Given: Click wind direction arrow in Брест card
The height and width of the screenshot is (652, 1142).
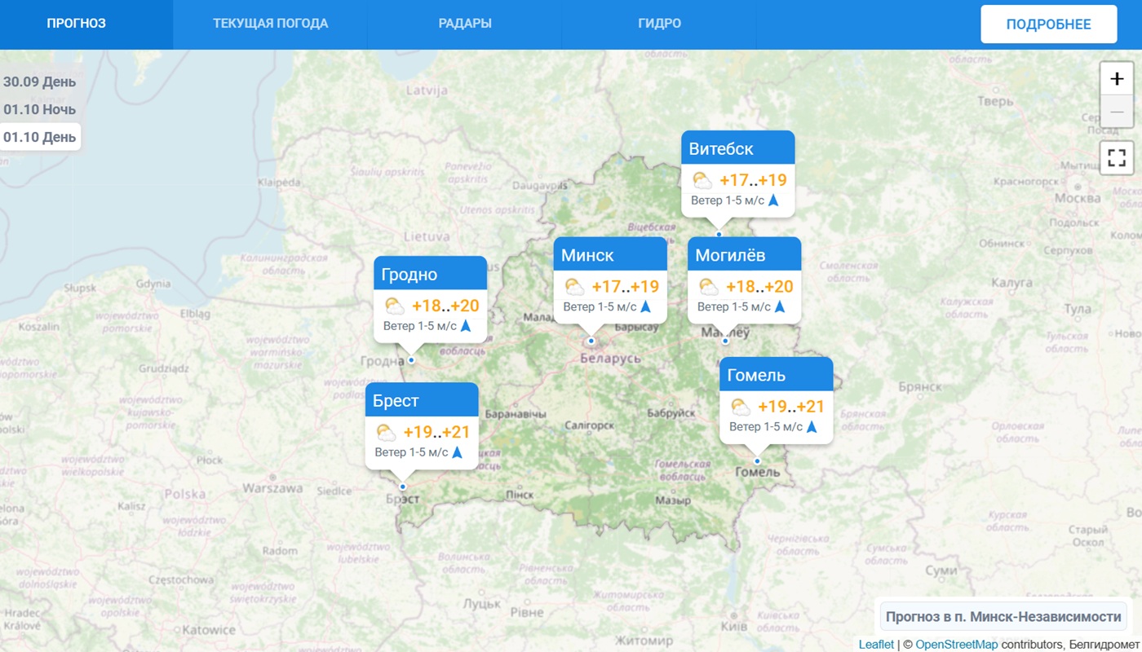Looking at the screenshot, I should tap(458, 452).
